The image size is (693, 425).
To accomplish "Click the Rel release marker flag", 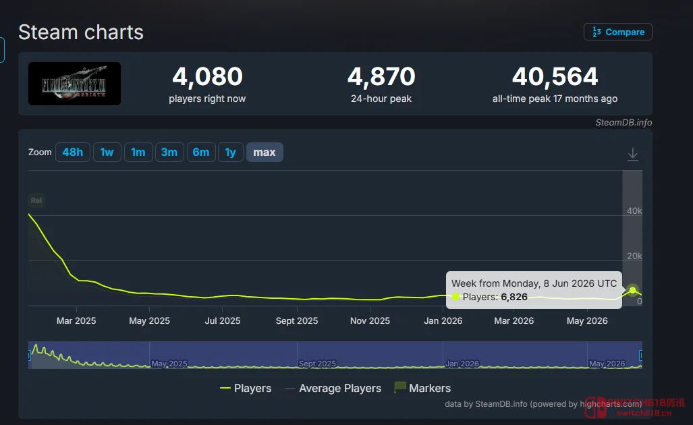I will pyautogui.click(x=36, y=200).
